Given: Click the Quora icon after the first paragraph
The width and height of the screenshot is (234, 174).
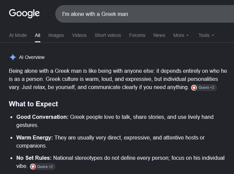Looking at the screenshot, I should tap(194, 88).
